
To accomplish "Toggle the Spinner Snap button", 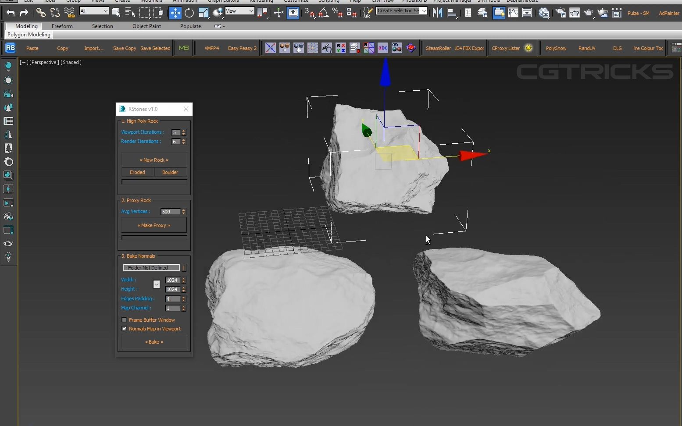I will 352,13.
